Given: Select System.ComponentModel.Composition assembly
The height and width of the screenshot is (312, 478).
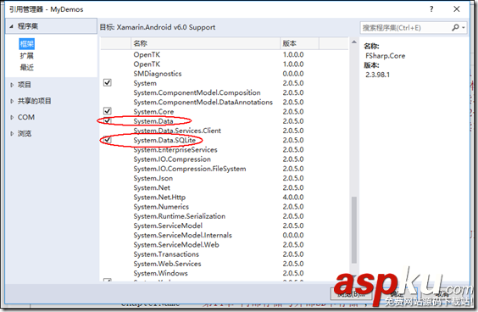Looking at the screenshot, I should (225, 92).
